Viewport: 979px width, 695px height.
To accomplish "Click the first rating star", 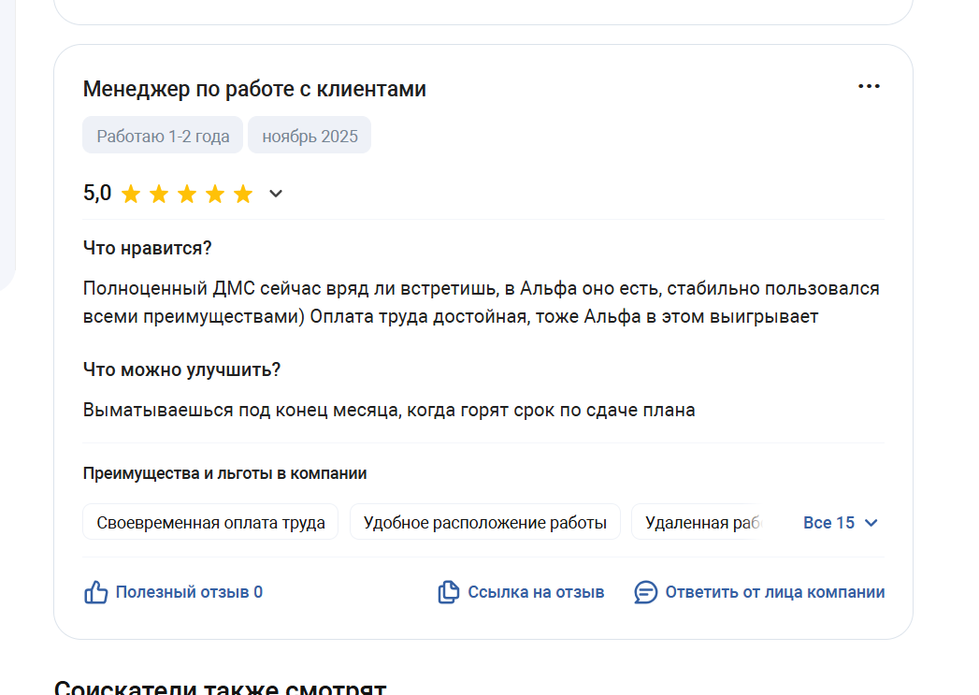I will [131, 195].
